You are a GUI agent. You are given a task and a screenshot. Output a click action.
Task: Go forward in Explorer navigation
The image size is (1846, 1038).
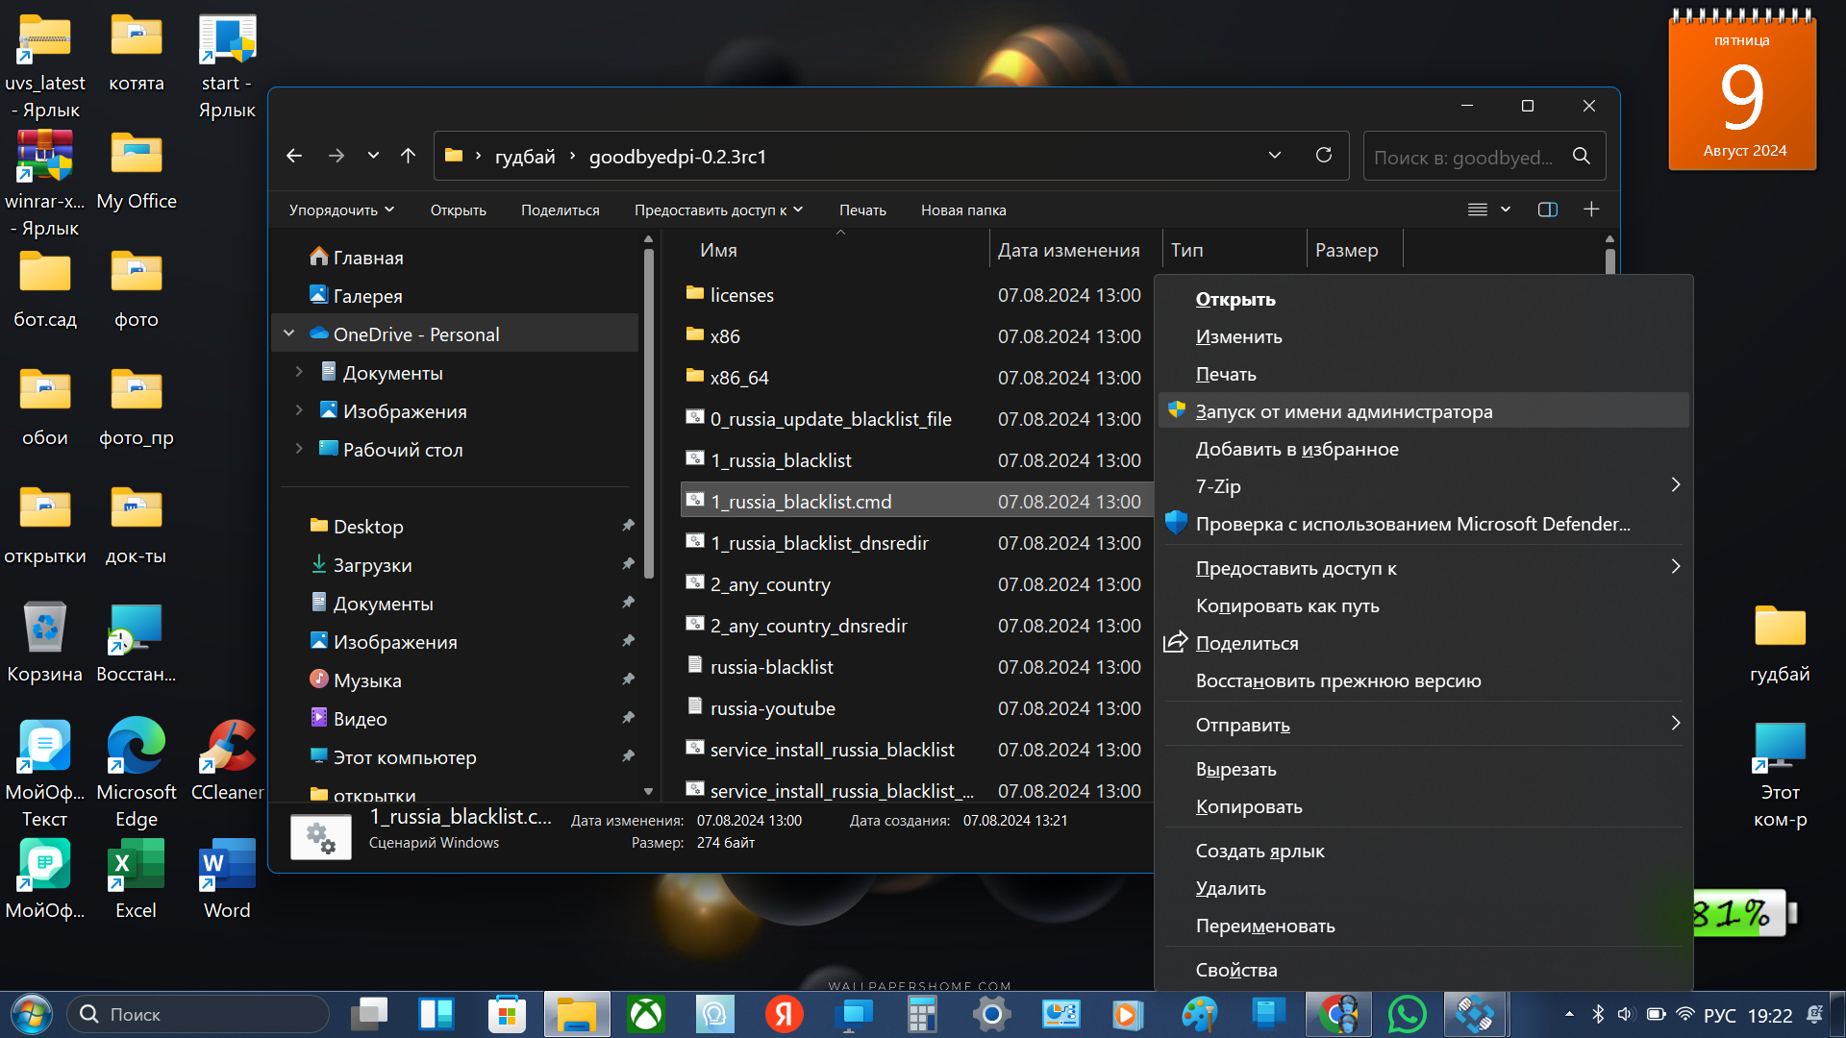click(336, 156)
